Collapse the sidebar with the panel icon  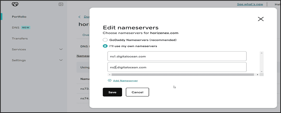point(61,4)
